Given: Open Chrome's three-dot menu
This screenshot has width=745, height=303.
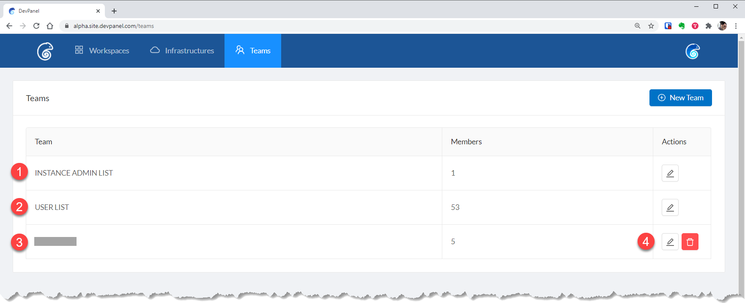Looking at the screenshot, I should 736,26.
